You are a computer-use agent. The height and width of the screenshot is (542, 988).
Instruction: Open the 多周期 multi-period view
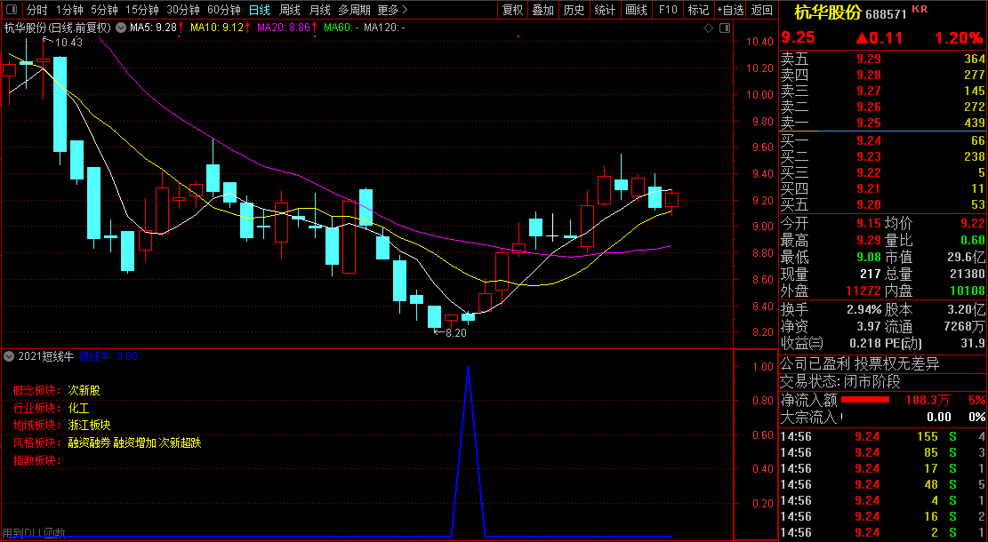coord(354,10)
